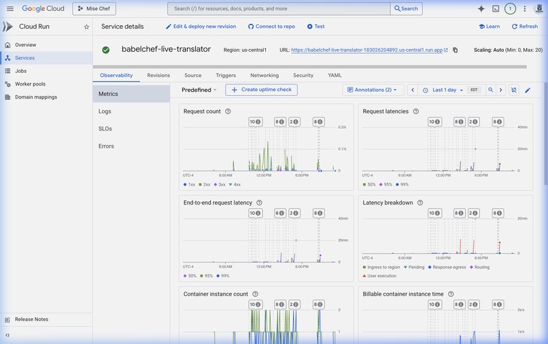Activate Cloud Shell terminal icon
This screenshot has width=548, height=344.
[x=496, y=9]
